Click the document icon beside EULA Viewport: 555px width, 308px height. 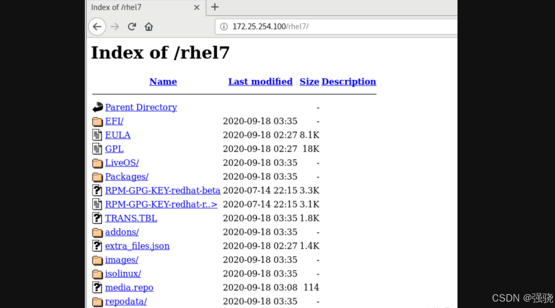pos(97,135)
